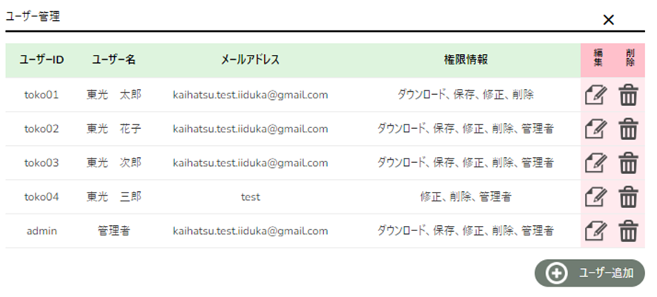Click the メールアドレス column header

pyautogui.click(x=250, y=60)
